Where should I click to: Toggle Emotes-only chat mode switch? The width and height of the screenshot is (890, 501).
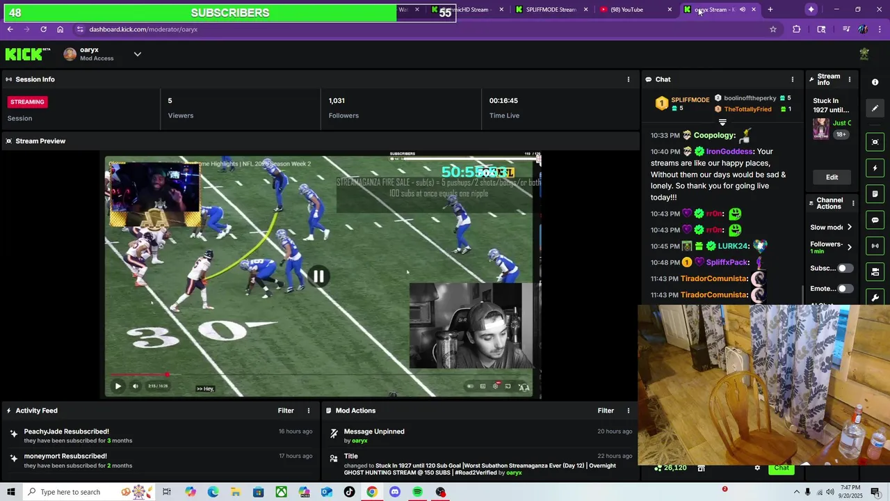(x=844, y=288)
